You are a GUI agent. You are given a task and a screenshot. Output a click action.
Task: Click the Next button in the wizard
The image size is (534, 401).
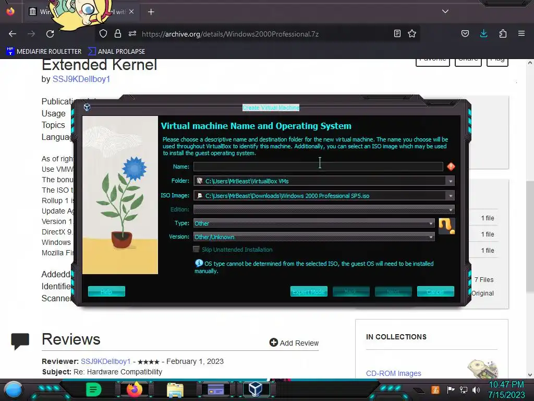[x=393, y=291]
